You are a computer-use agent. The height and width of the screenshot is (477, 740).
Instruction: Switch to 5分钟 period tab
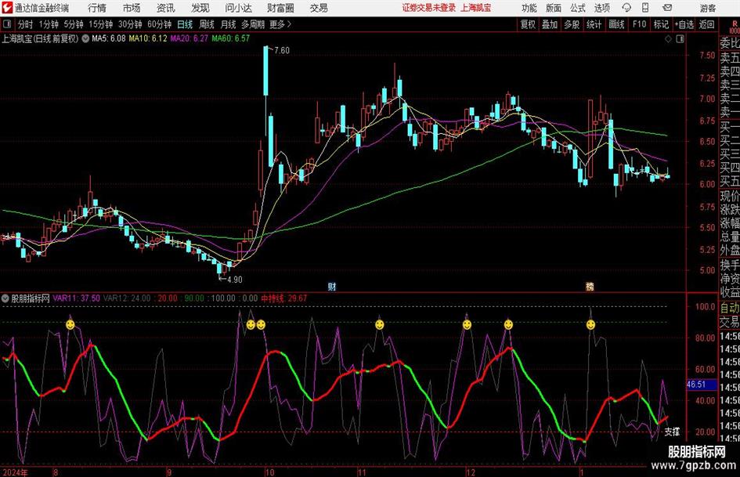point(74,24)
